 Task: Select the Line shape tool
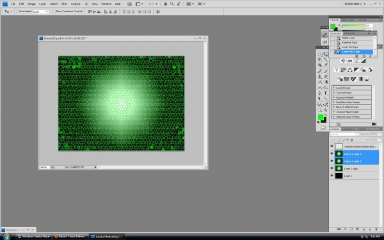(326, 99)
